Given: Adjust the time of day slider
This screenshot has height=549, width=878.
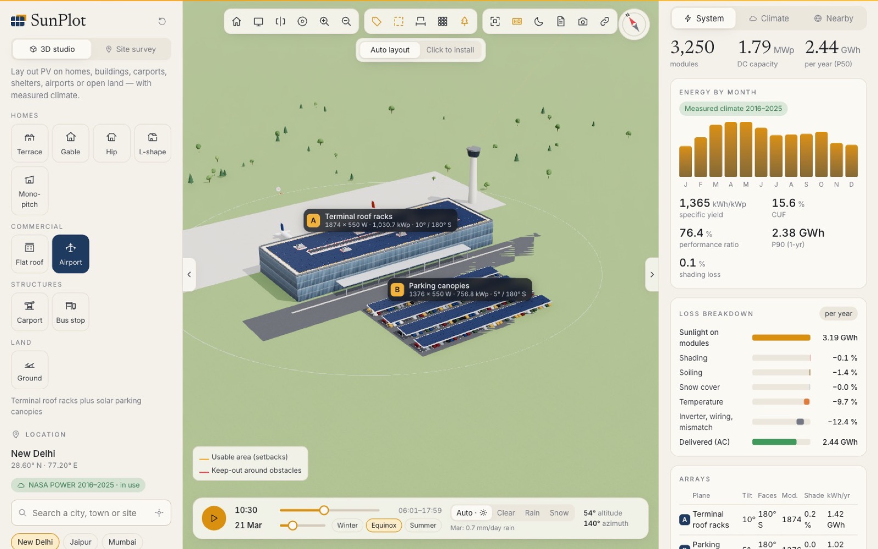Looking at the screenshot, I should click(x=324, y=511).
